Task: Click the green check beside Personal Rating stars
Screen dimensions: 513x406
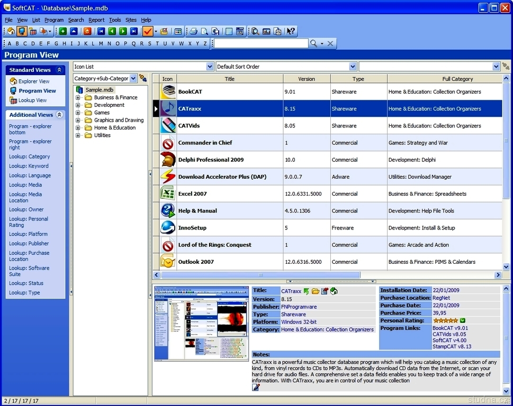Action: click(463, 320)
